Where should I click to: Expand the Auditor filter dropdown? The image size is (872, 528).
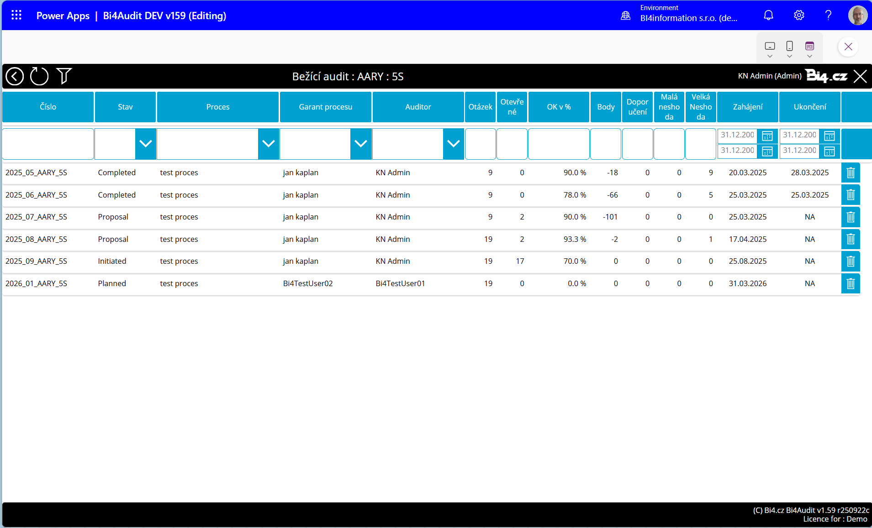coord(453,144)
